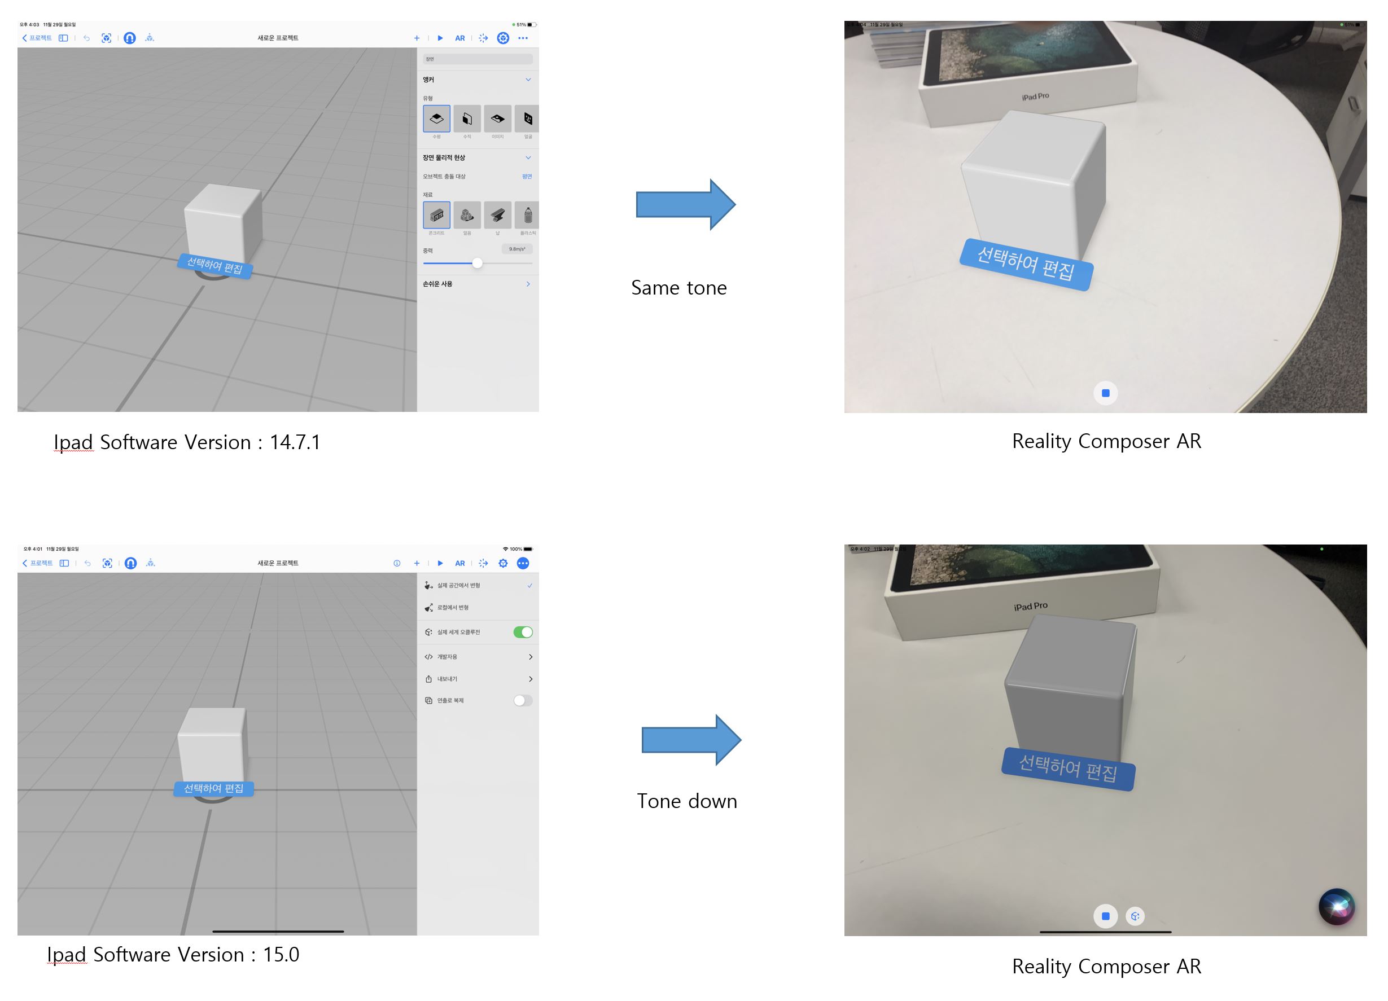Viewport: 1388px width, 1001px height.
Task: Open the behaviors icon in the 15.0 toolbar
Action: coord(483,563)
